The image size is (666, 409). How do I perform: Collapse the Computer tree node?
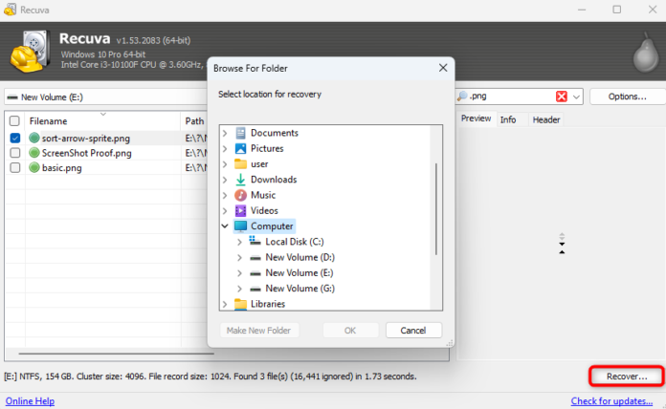pyautogui.click(x=225, y=226)
